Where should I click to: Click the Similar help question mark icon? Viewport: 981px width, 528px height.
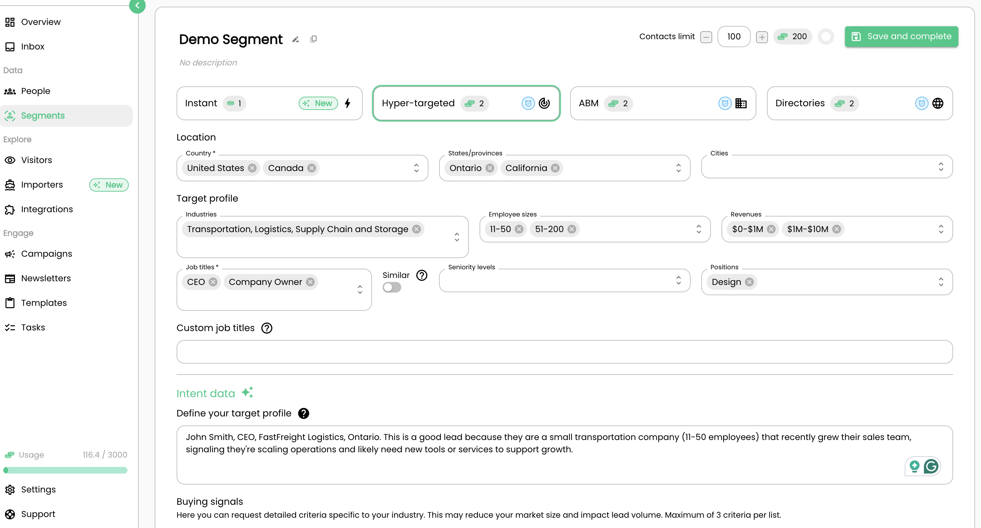421,275
